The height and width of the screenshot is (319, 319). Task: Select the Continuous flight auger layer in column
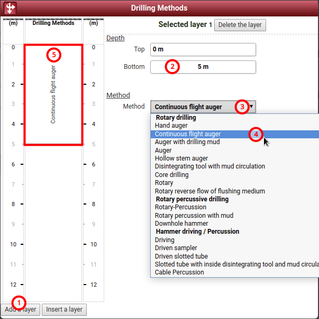53,94
